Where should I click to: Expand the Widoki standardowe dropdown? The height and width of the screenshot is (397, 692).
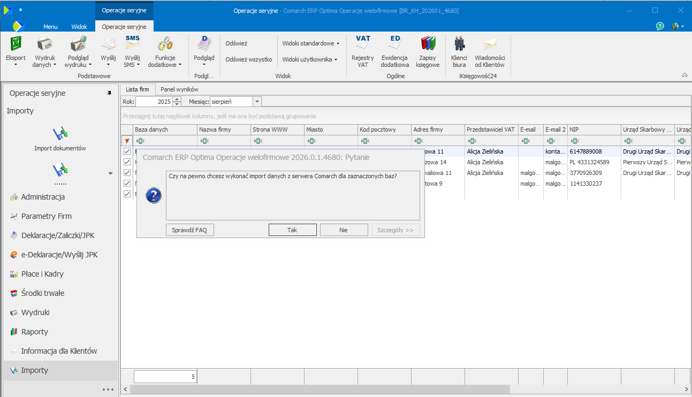tap(338, 43)
